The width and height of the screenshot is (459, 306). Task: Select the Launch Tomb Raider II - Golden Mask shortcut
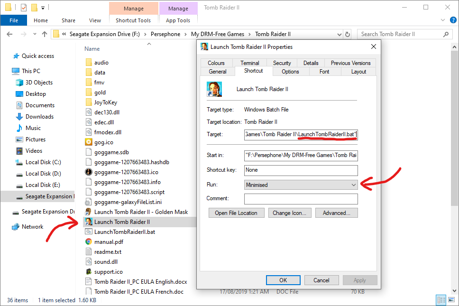pos(141,212)
